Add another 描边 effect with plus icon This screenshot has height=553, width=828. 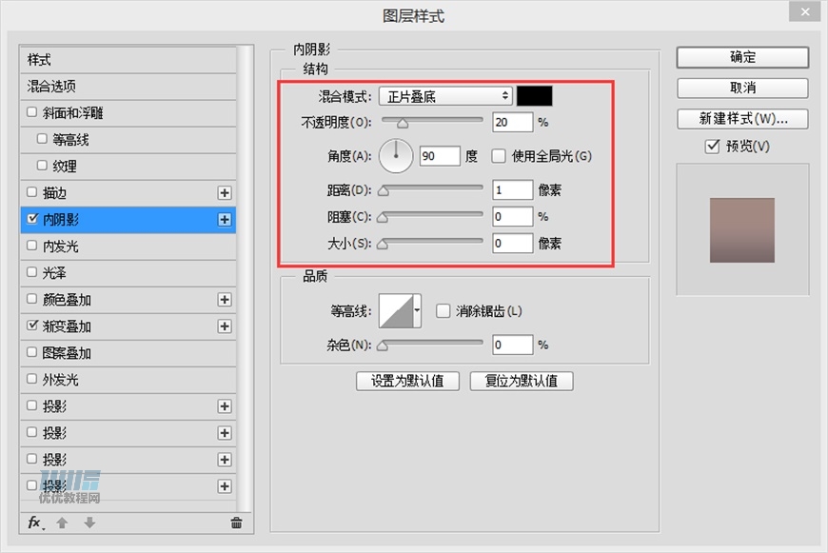click(225, 193)
